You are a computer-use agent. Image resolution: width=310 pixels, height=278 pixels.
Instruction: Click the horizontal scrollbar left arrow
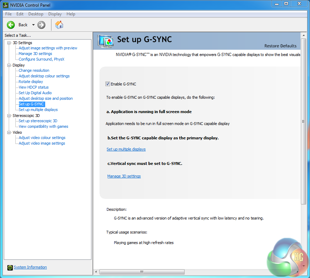pos(96,272)
